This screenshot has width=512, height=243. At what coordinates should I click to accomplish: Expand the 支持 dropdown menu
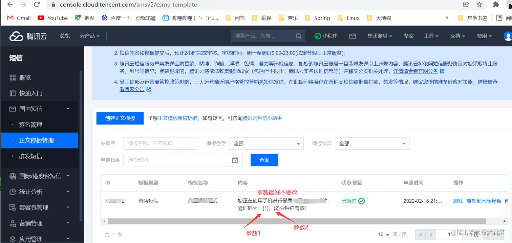click(x=457, y=36)
